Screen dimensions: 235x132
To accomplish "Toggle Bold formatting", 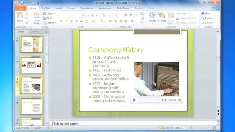I will pyautogui.click(x=61, y=21).
